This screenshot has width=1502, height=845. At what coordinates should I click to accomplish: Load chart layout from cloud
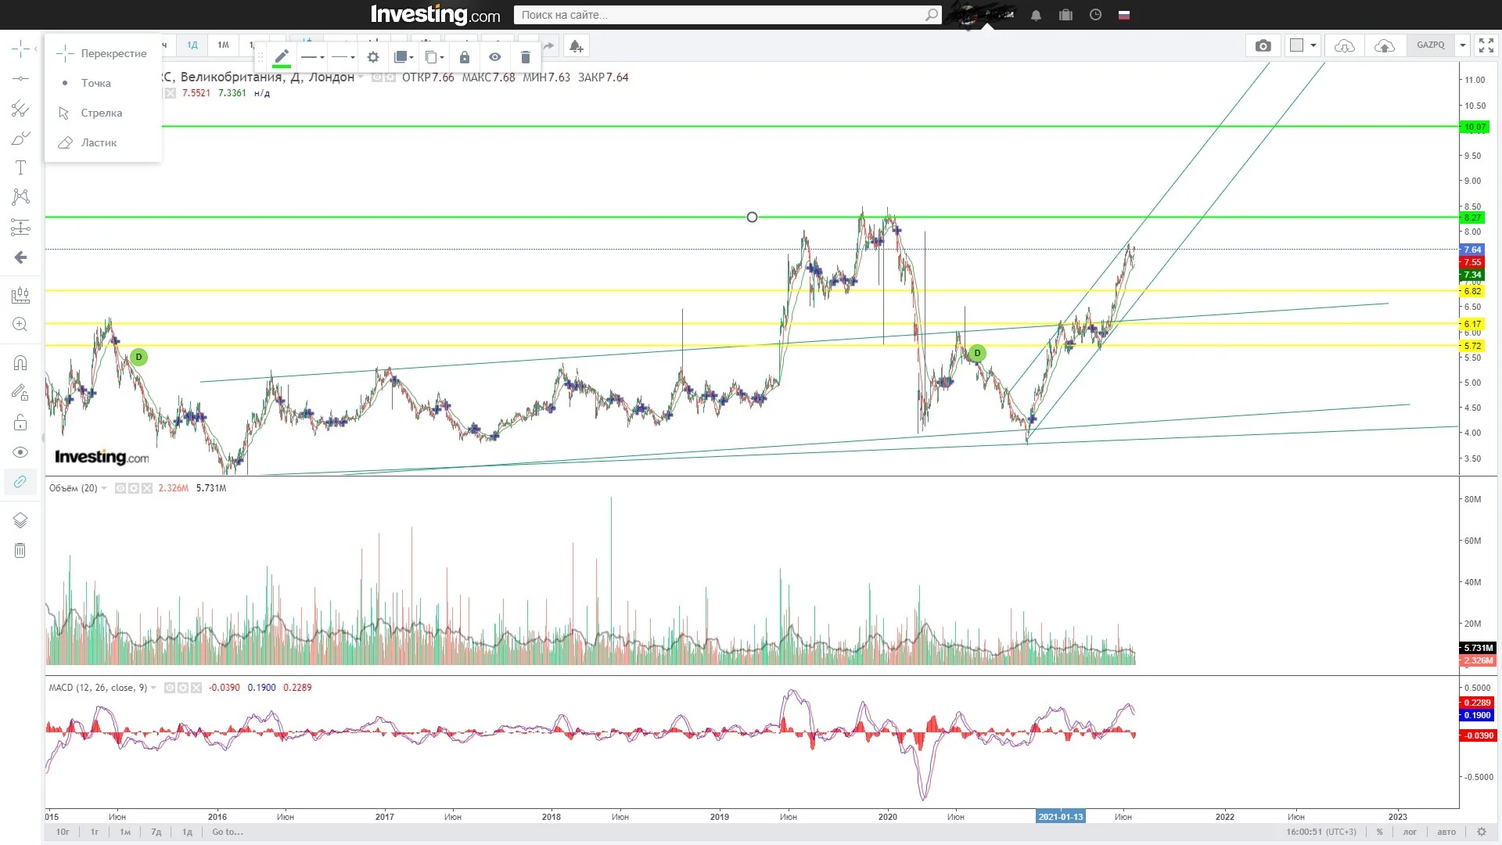click(1345, 46)
